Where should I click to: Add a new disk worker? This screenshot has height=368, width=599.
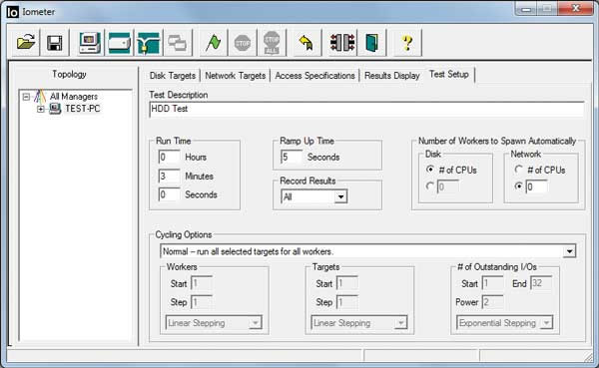click(x=119, y=42)
